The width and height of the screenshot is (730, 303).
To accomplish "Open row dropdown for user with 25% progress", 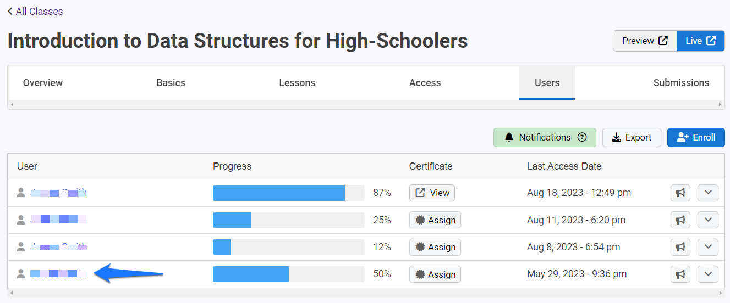I will [x=708, y=220].
